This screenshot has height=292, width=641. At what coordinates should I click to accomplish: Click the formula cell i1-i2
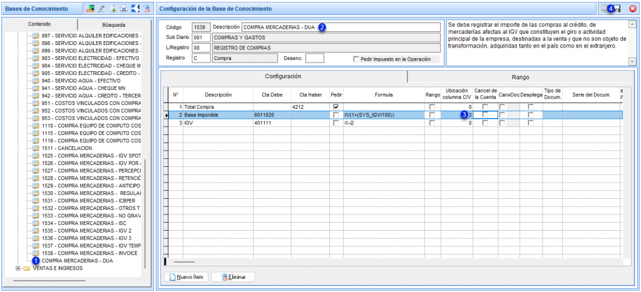(384, 123)
